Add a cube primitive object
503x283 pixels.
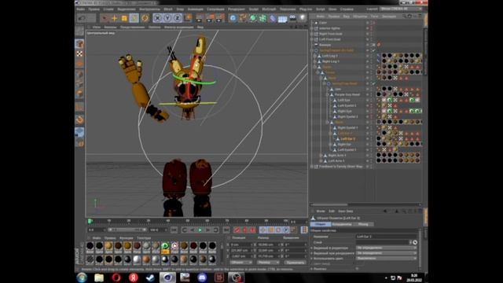233,18
